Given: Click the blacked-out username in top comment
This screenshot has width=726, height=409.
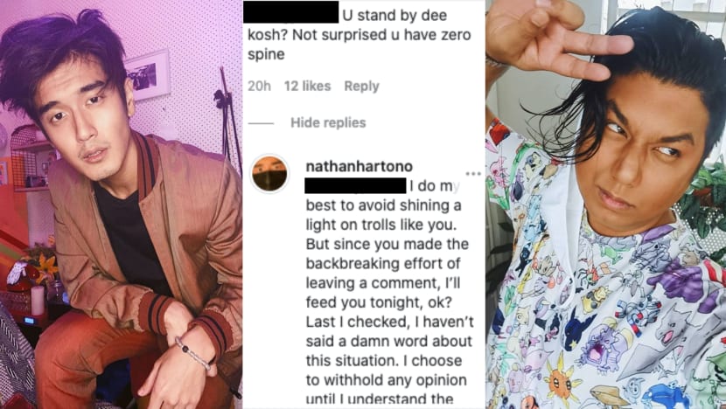Looking at the screenshot, I should pos(292,13).
